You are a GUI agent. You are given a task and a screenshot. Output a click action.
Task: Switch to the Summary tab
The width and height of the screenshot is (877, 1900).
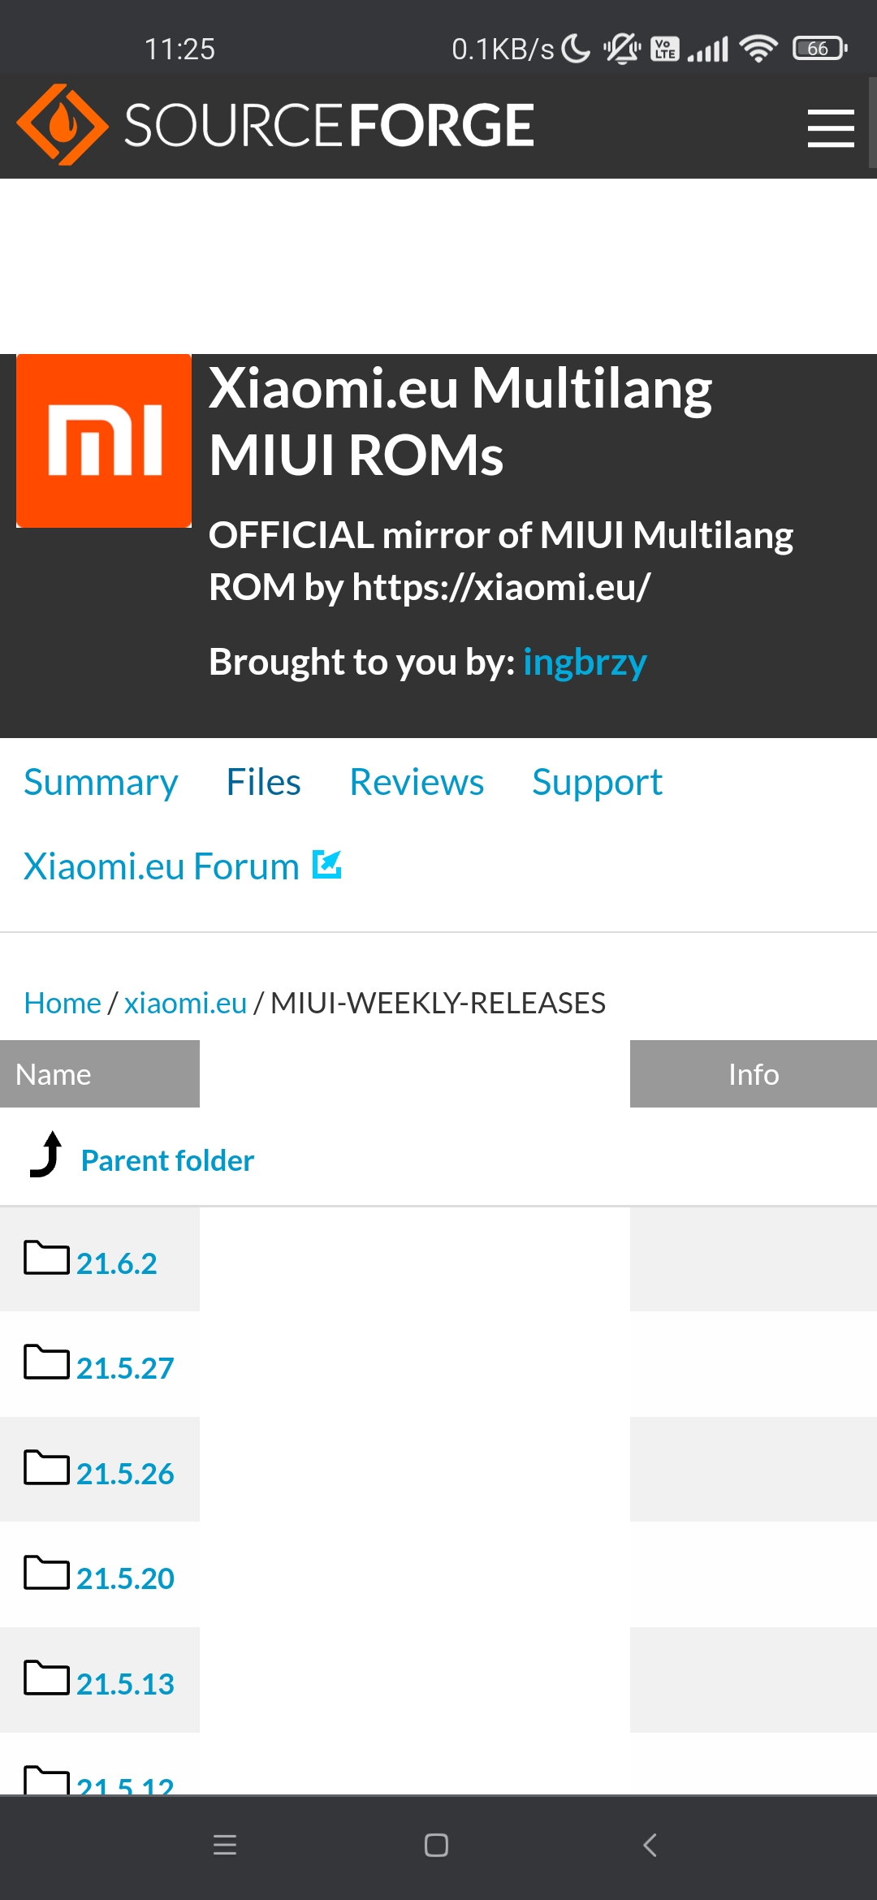[x=101, y=783]
